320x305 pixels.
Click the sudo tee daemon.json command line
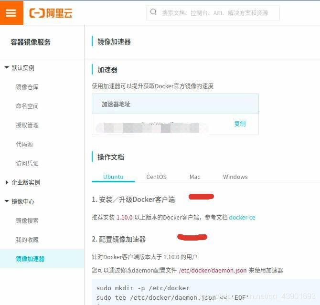click(x=172, y=298)
